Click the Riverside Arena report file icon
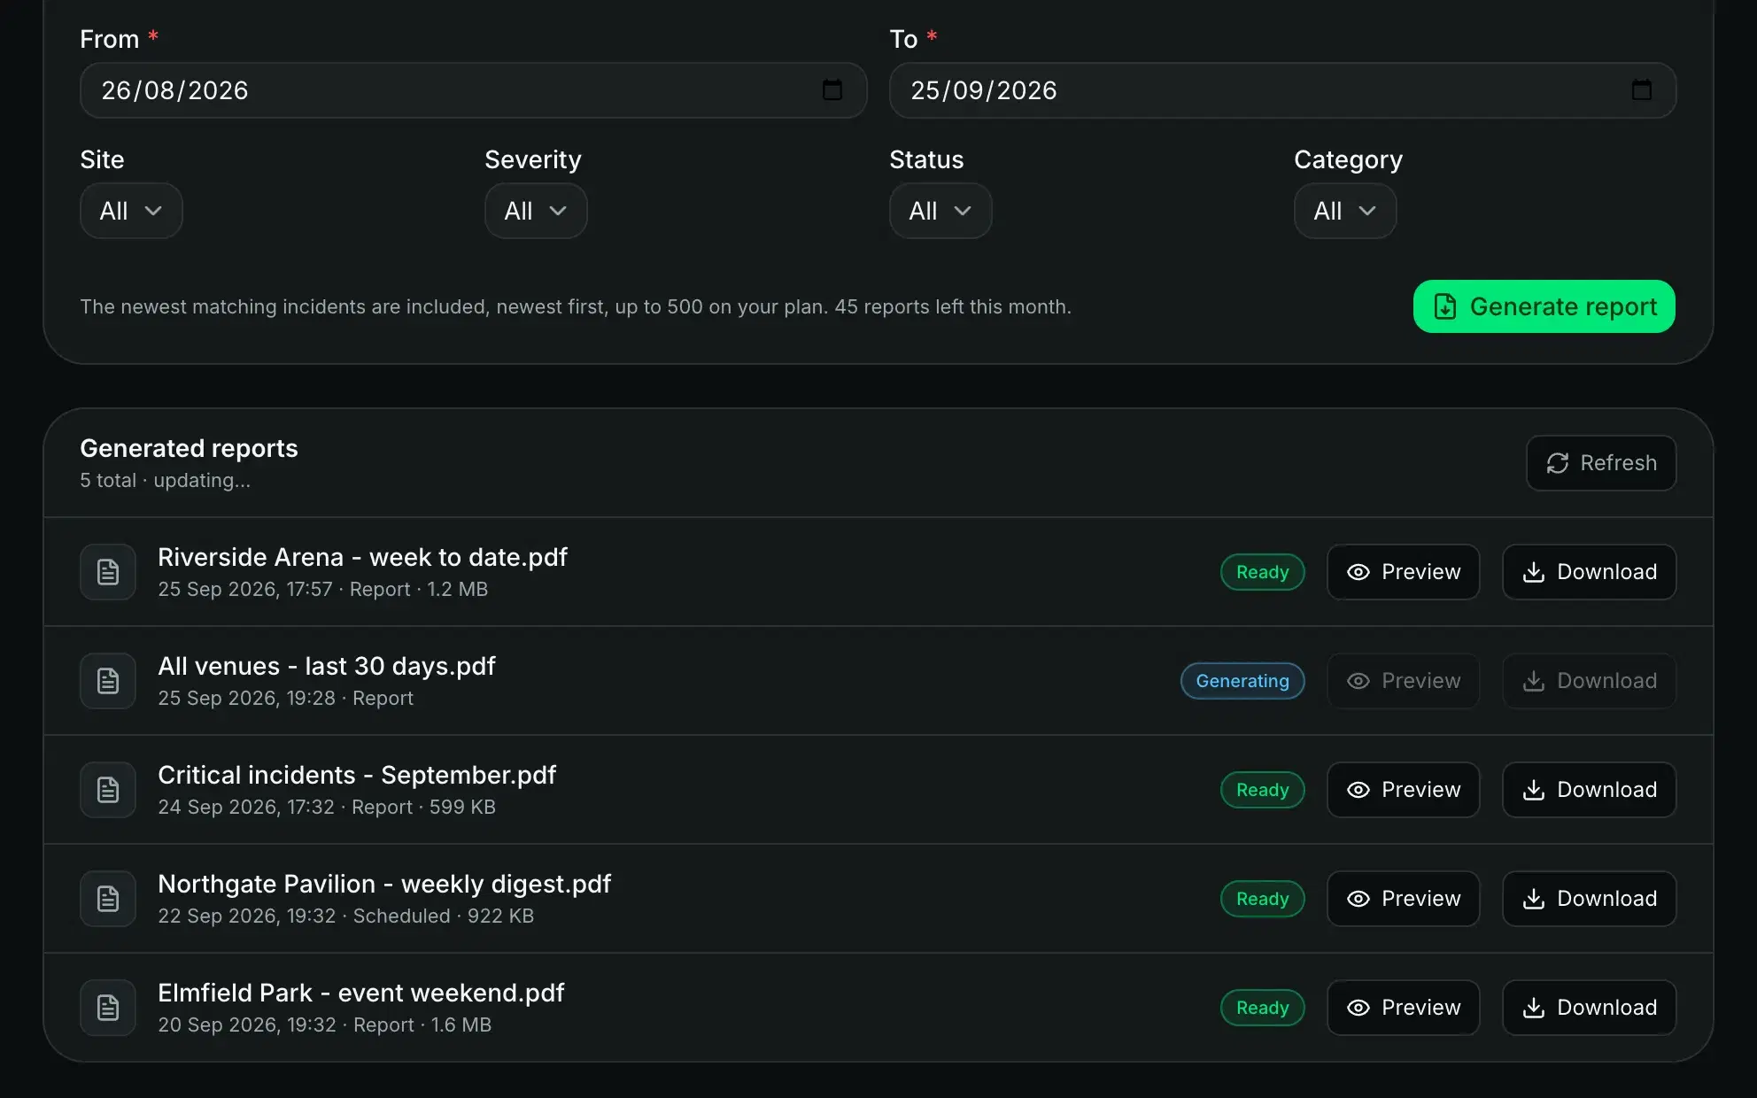1757x1098 pixels. pyautogui.click(x=108, y=572)
